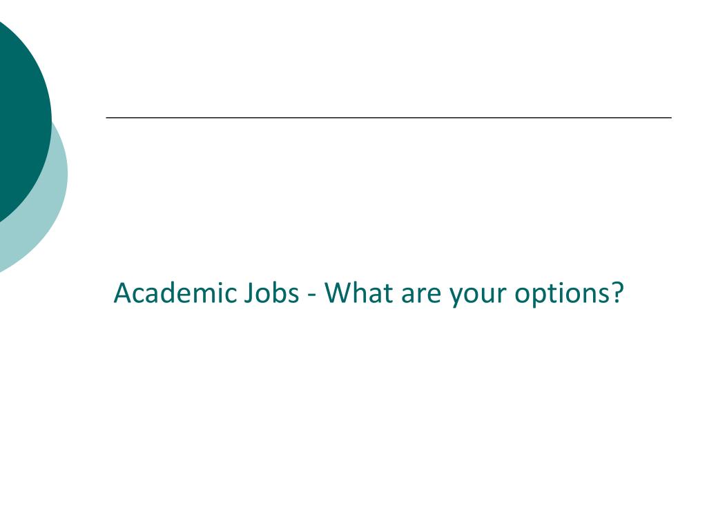Click the capital "W" in What
Image resolution: width=707 pixels, height=530 pixels.
click(338, 293)
